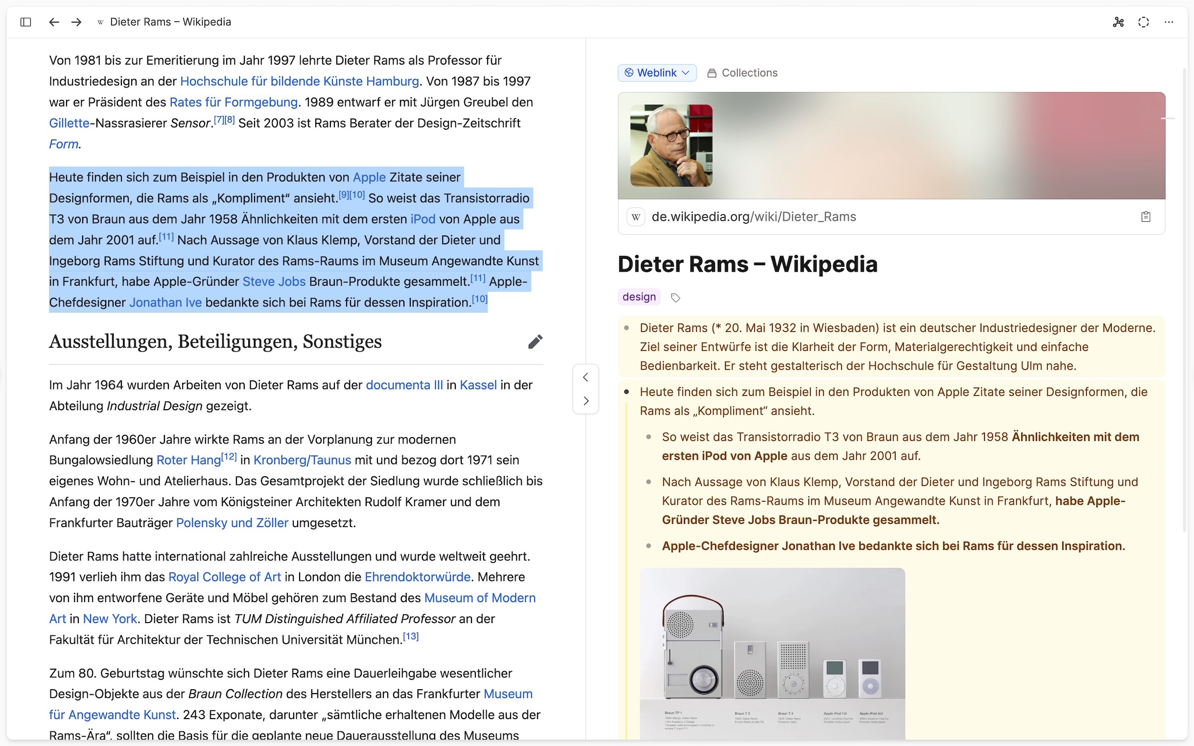Open the de.wikipedia.org/wiki/Dieter_Rams link
Image resolution: width=1194 pixels, height=746 pixels.
click(753, 216)
